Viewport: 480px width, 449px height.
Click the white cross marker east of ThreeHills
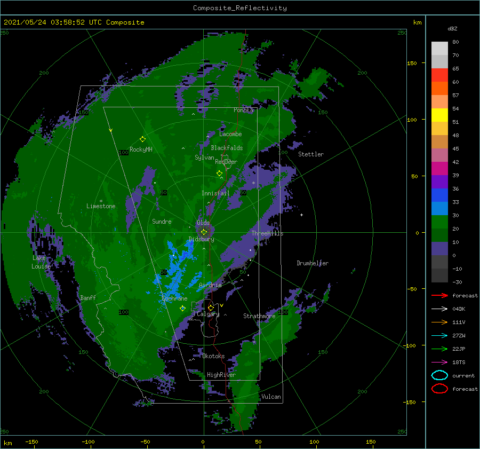coord(301,215)
